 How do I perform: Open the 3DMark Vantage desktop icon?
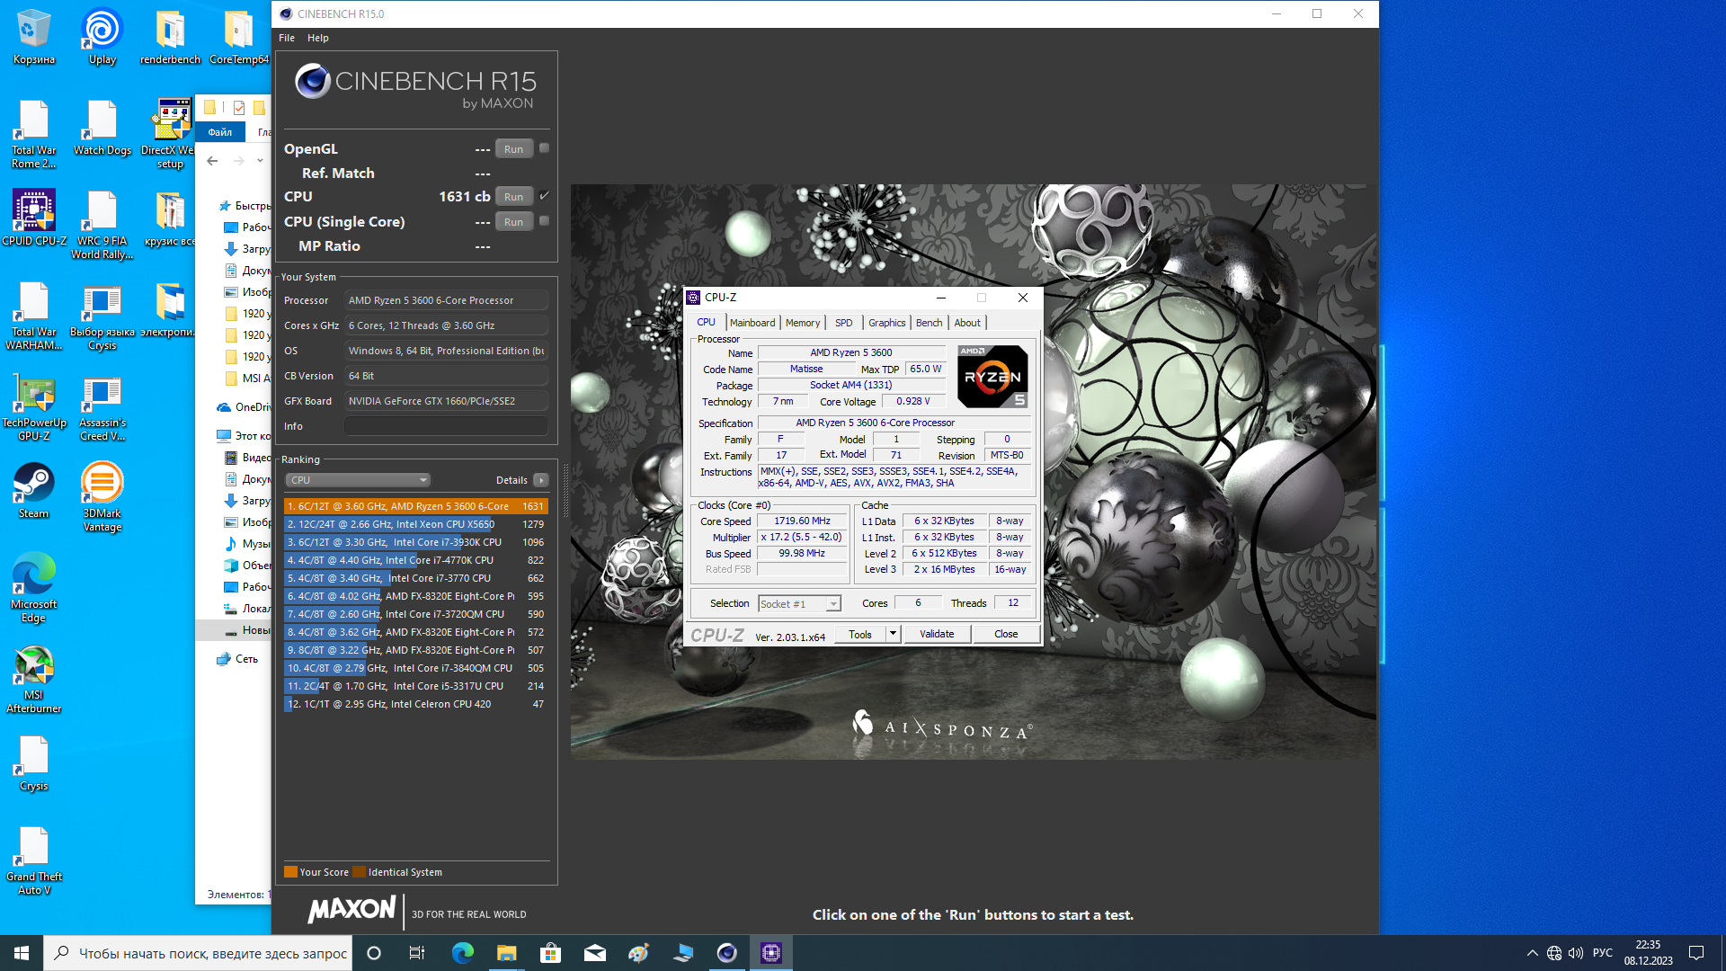102,490
